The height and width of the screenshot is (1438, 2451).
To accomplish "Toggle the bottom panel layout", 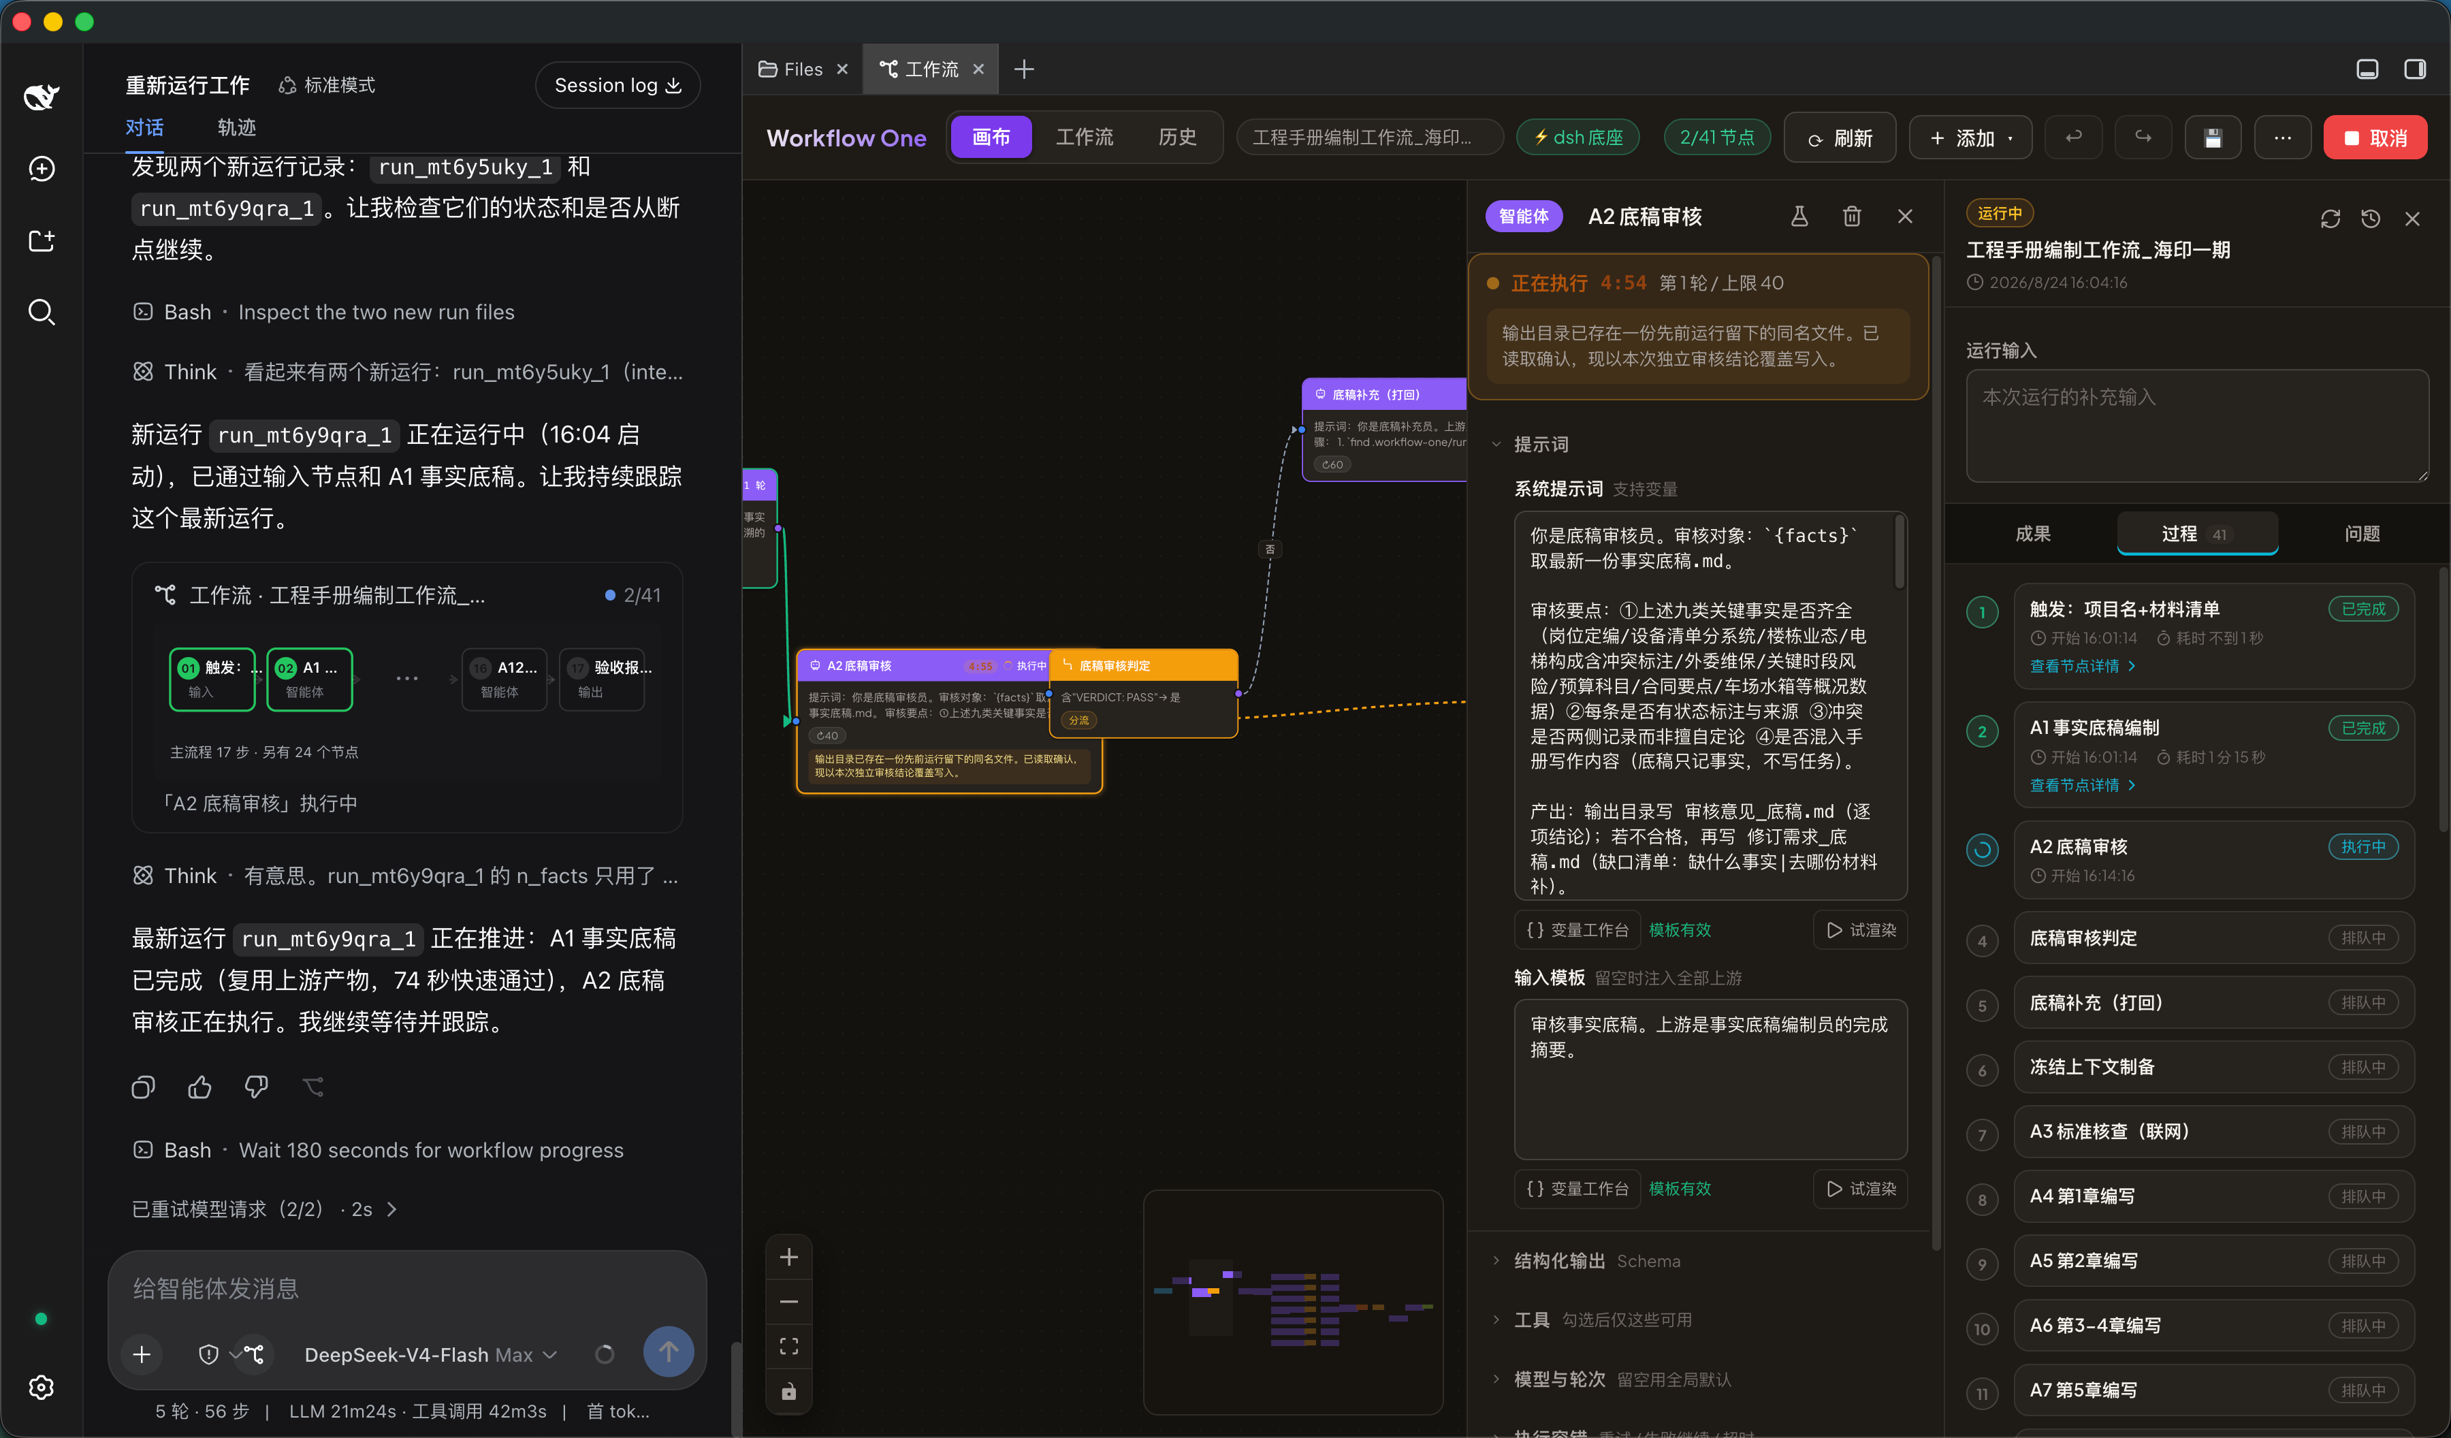I will coord(2367,69).
